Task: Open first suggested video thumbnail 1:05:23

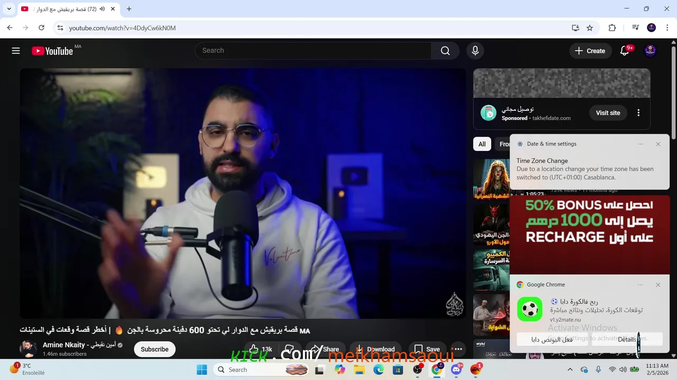Action: point(491,178)
